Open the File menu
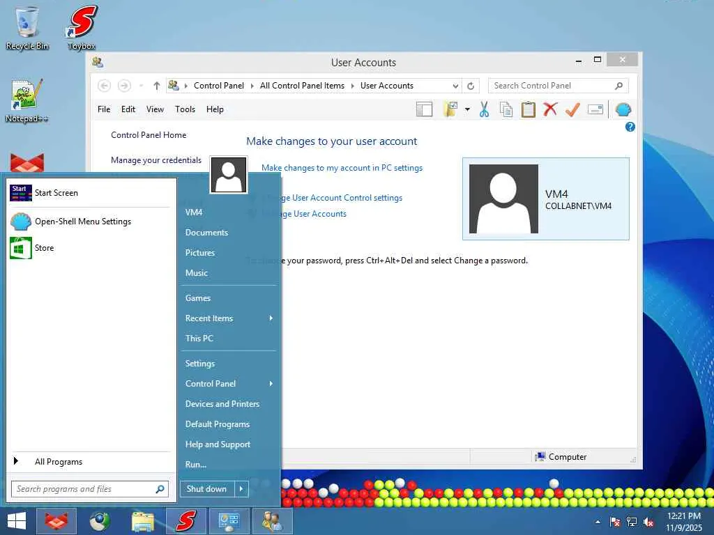 [x=104, y=109]
